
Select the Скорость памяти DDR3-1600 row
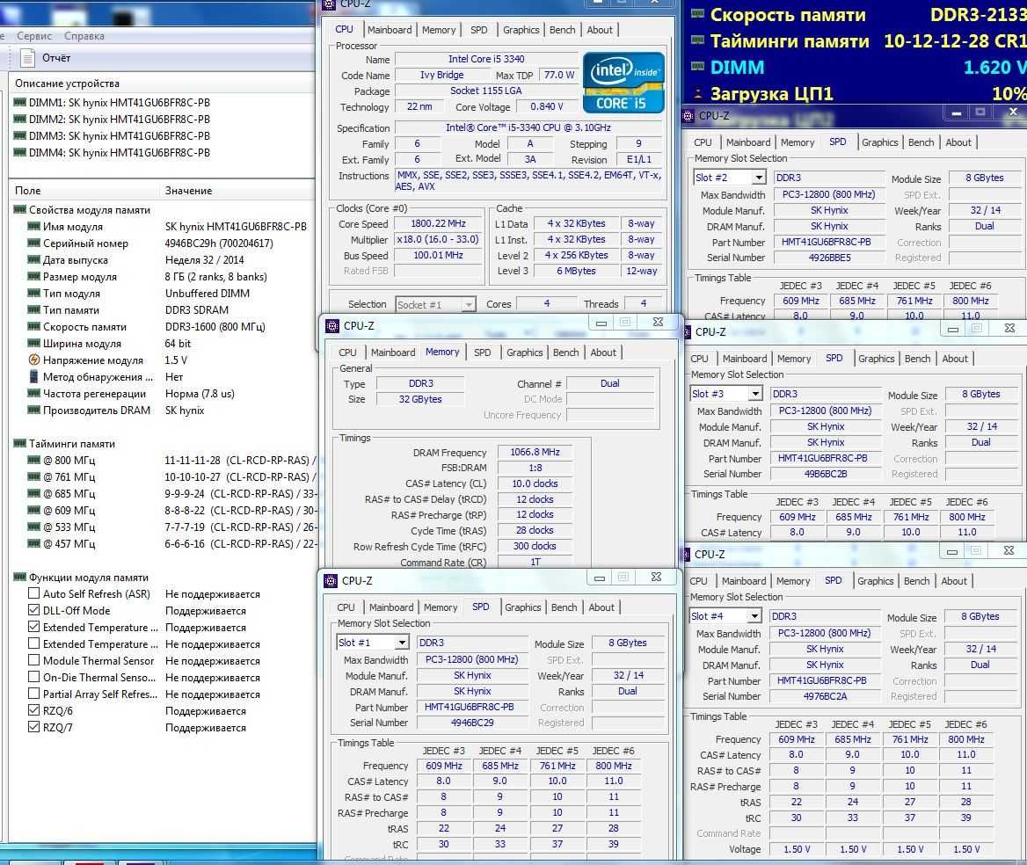[x=163, y=327]
